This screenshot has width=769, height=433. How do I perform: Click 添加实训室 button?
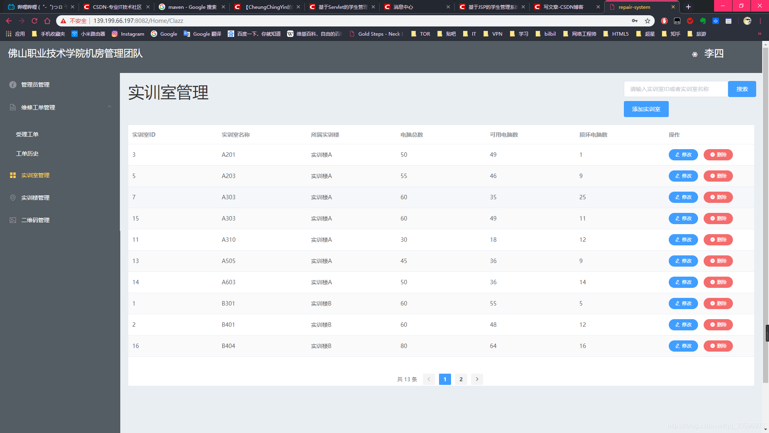646,109
